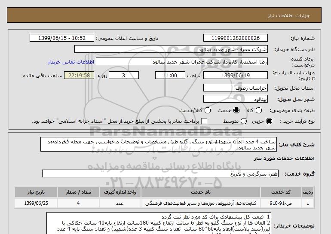Click quantity cell showing 4
The height and width of the screenshot is (234, 331).
click(x=78, y=203)
